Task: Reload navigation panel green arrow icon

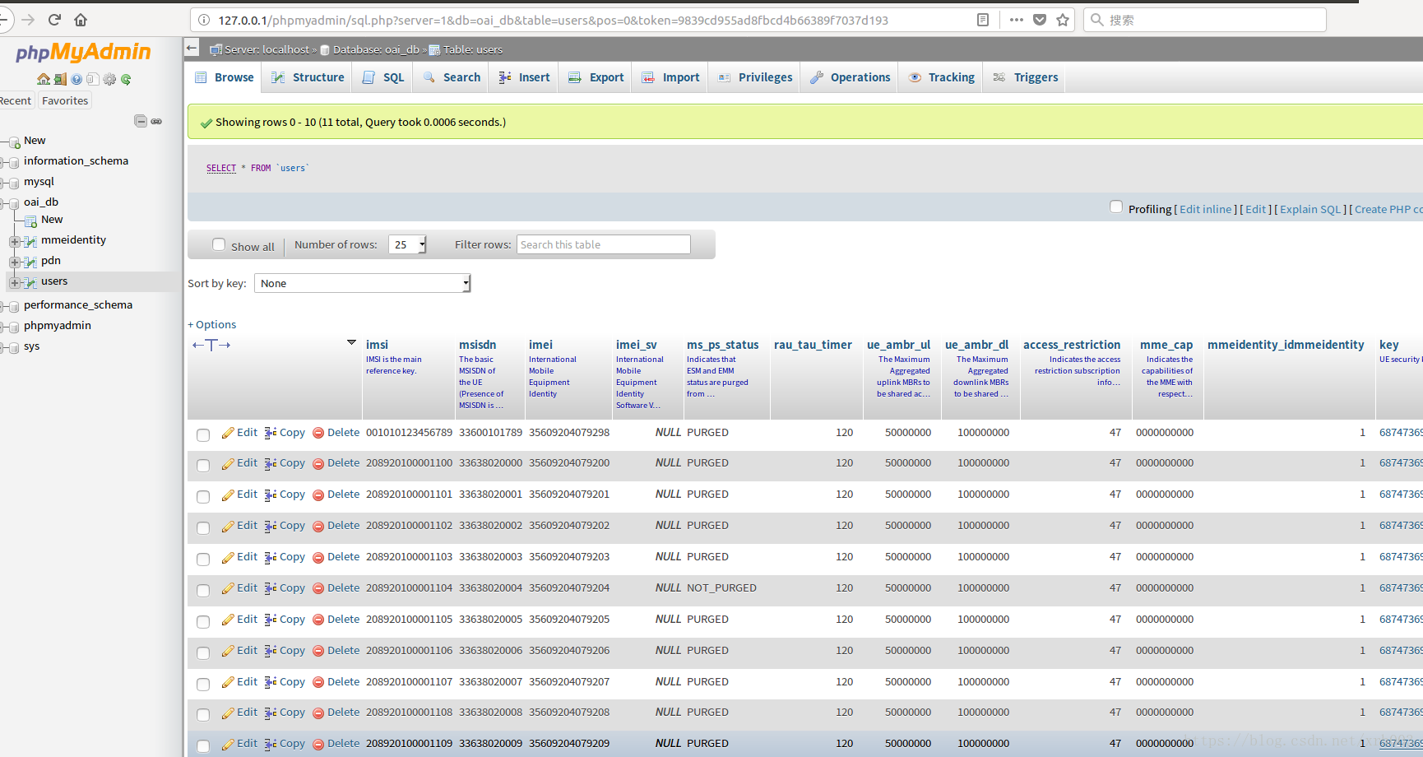Action: tap(126, 79)
